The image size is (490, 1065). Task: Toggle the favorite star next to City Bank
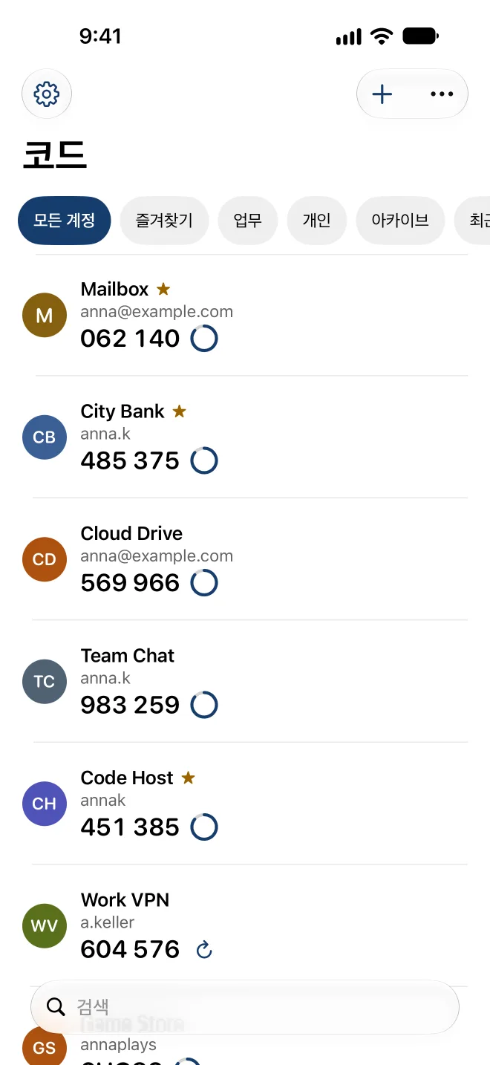point(179,411)
